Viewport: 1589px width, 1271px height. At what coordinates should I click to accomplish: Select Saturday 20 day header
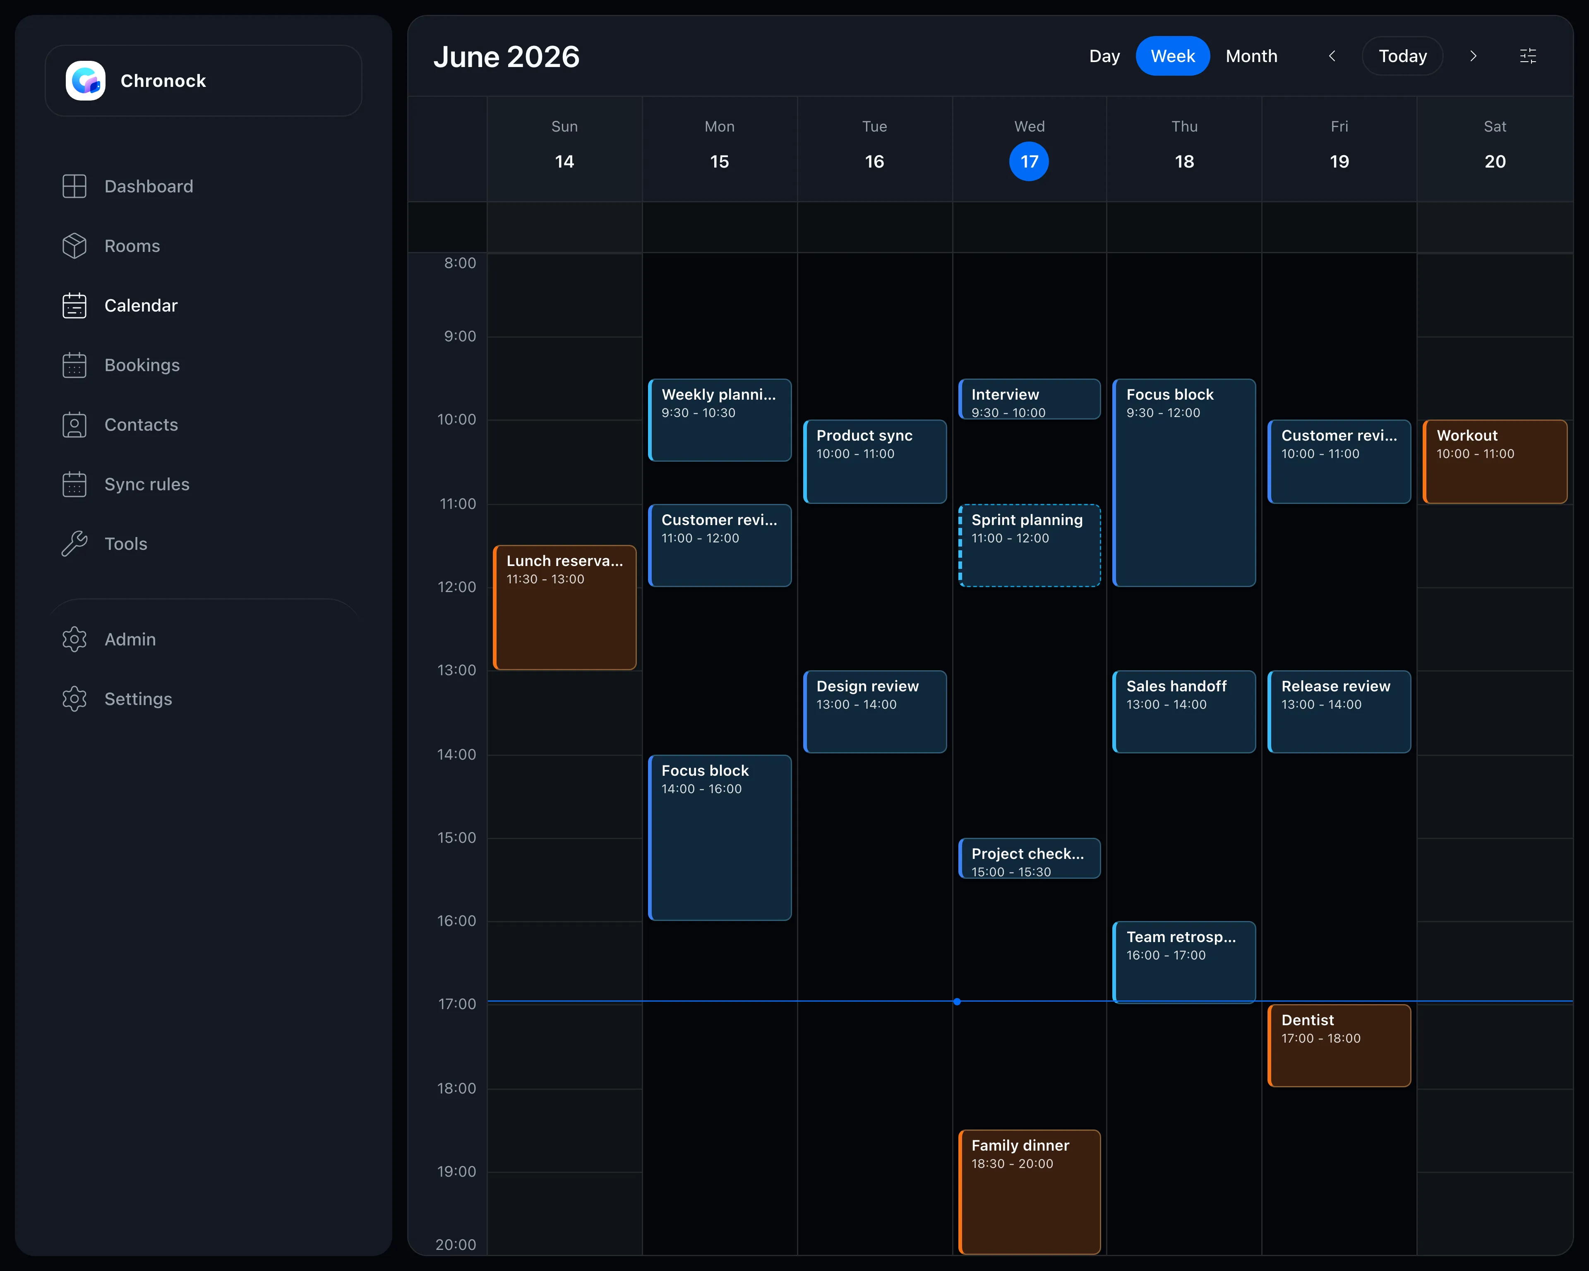(x=1495, y=149)
